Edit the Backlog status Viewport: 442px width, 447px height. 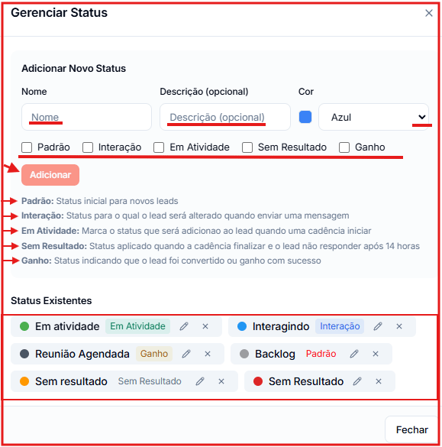click(x=354, y=354)
